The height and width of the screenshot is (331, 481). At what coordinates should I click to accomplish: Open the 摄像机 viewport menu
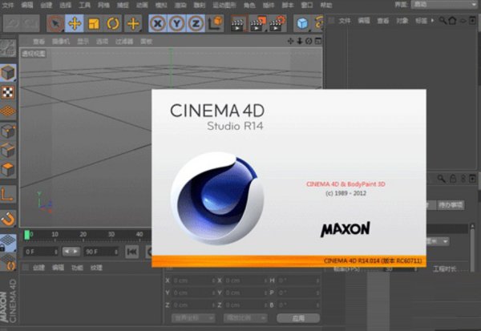(61, 42)
